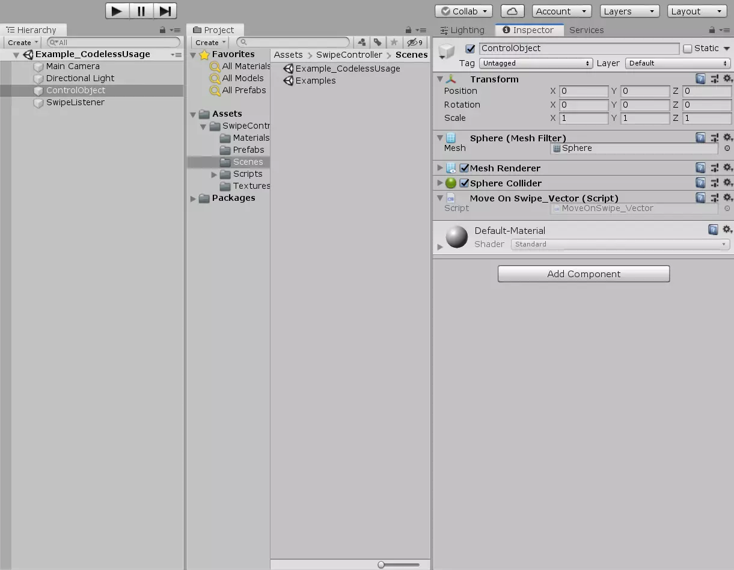
Task: Click the Project search field
Action: coord(293,43)
